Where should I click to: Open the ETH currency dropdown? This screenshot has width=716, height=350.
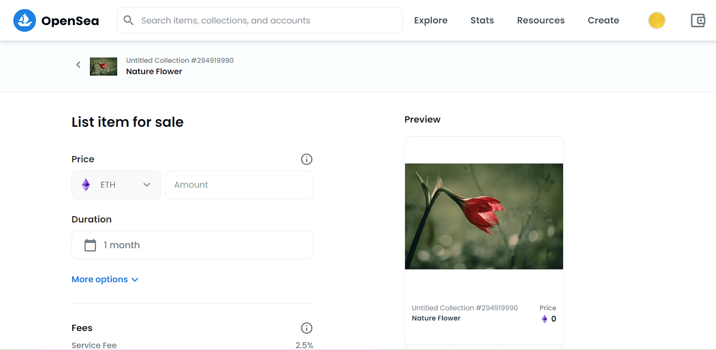point(116,185)
